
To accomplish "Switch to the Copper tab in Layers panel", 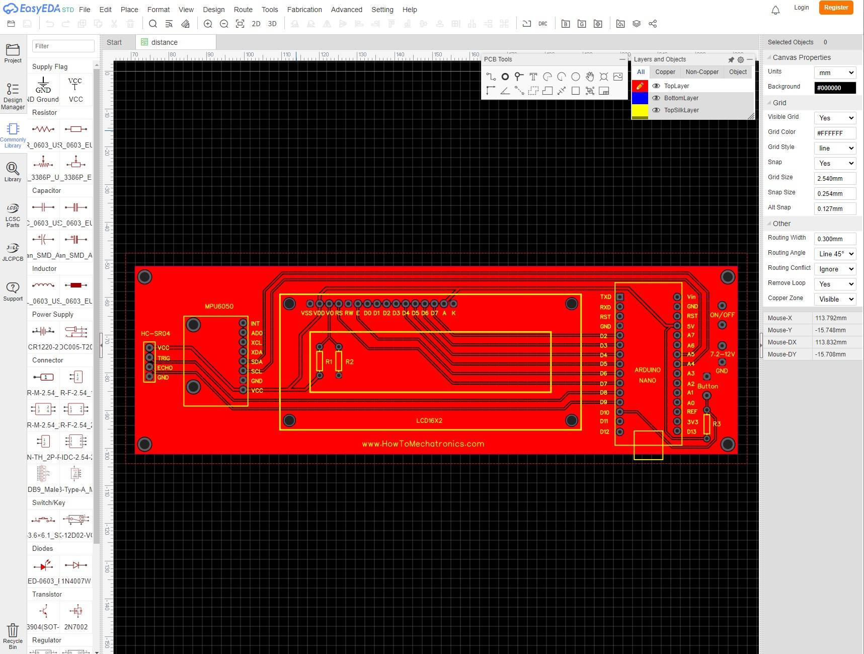I will pos(665,72).
